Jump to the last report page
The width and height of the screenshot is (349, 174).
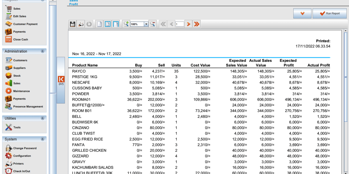[196, 24]
